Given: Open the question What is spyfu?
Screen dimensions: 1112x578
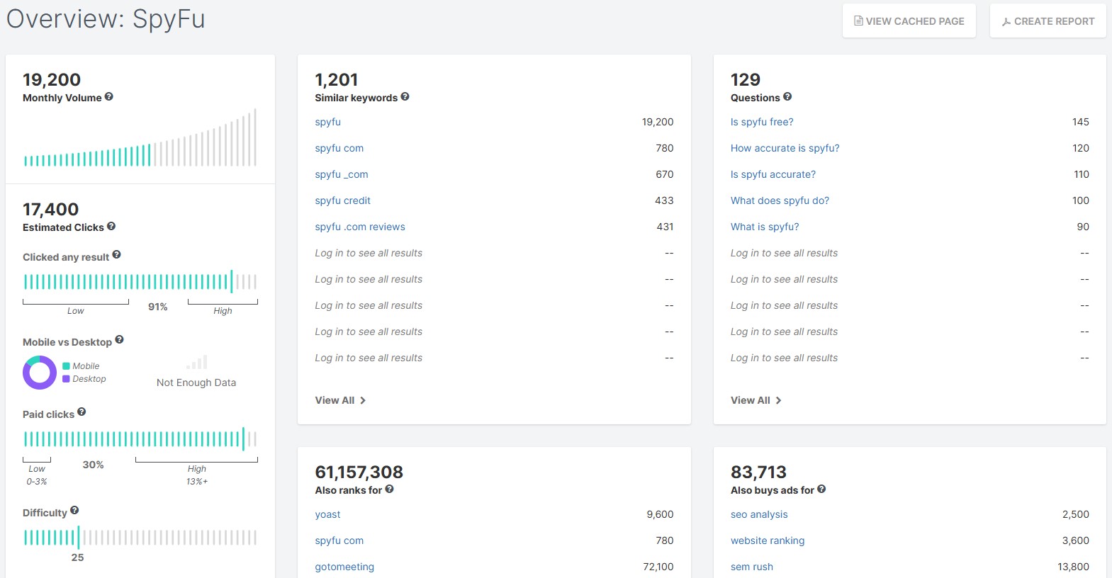Looking at the screenshot, I should click(765, 227).
